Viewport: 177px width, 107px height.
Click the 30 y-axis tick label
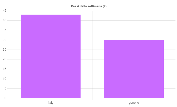pyautogui.click(x=5, y=40)
